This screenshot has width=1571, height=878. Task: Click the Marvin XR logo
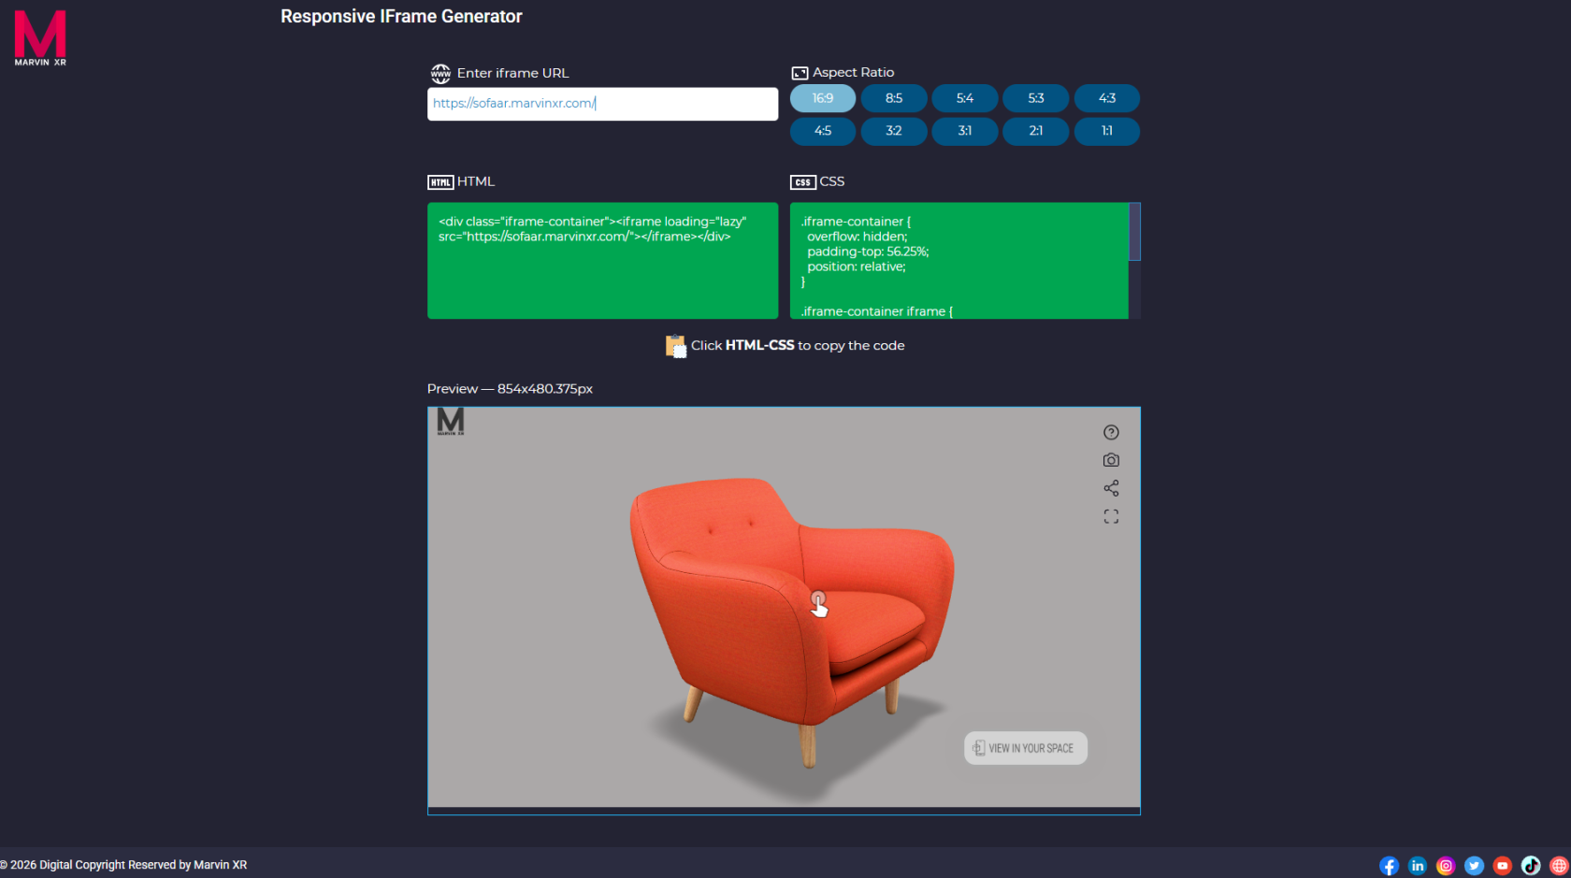tap(40, 38)
